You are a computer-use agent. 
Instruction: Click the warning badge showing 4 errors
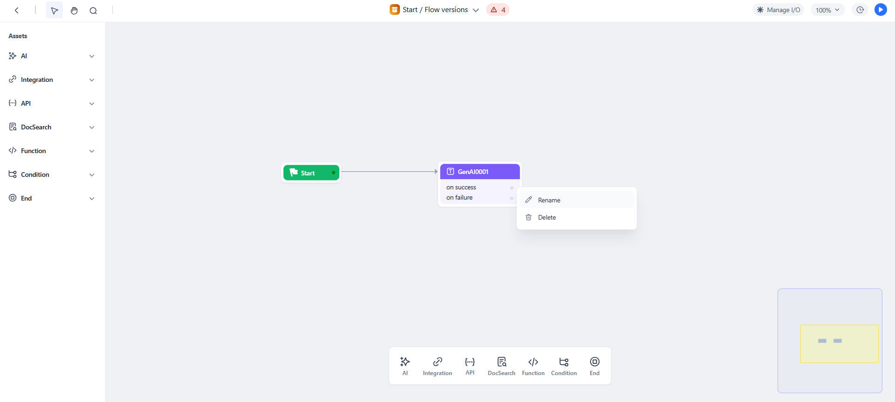497,9
